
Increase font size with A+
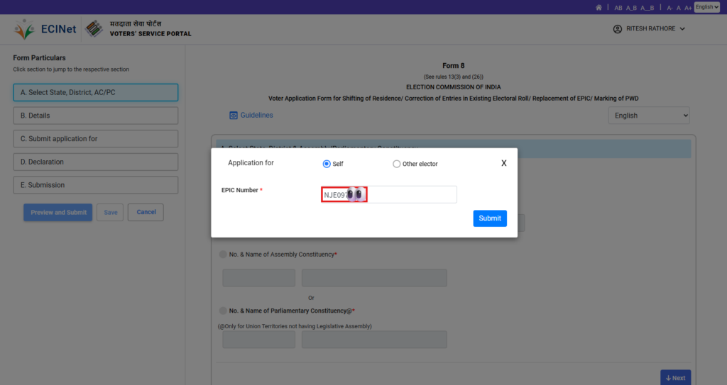687,8
